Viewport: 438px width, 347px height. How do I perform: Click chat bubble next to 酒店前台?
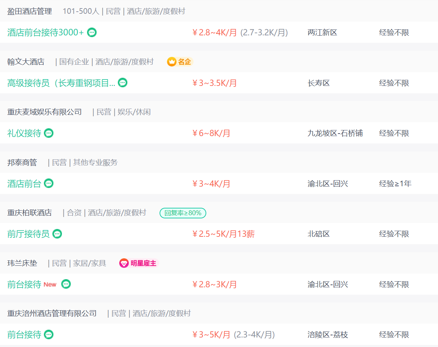(48, 183)
